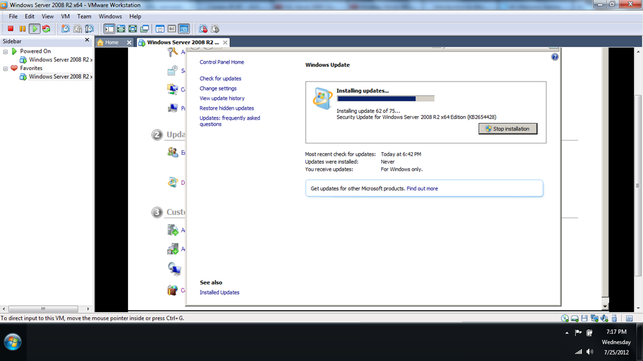The image size is (643, 361).
Task: Click the green Power On play button
Action: (35, 29)
